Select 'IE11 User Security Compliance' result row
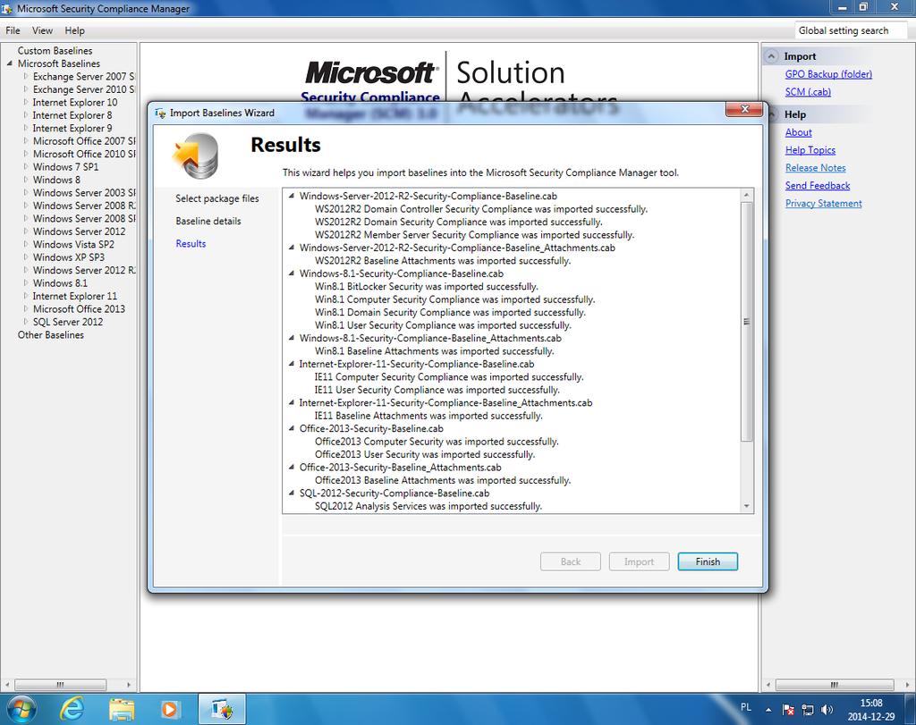Screen dimensions: 916x725 [437, 390]
